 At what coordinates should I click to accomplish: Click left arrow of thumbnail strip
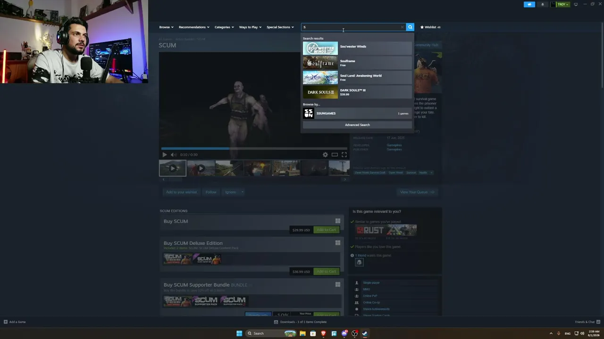pyautogui.click(x=163, y=179)
